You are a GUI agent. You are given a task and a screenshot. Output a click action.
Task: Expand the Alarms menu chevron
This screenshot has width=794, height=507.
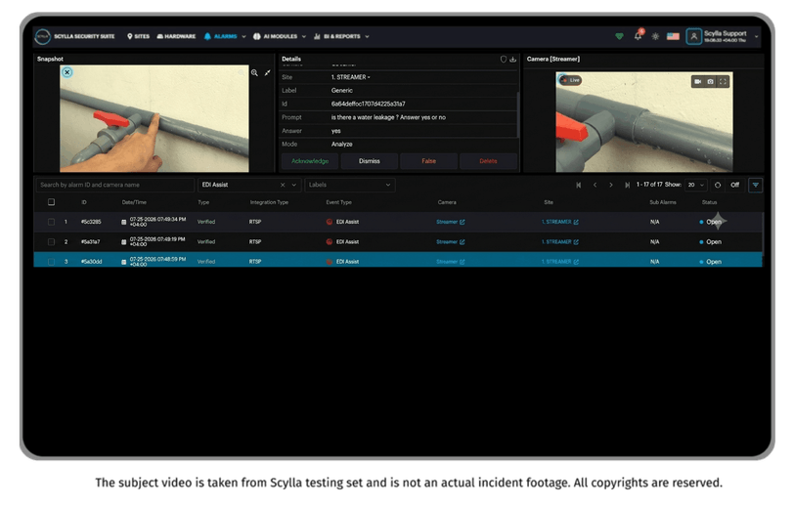pyautogui.click(x=243, y=37)
